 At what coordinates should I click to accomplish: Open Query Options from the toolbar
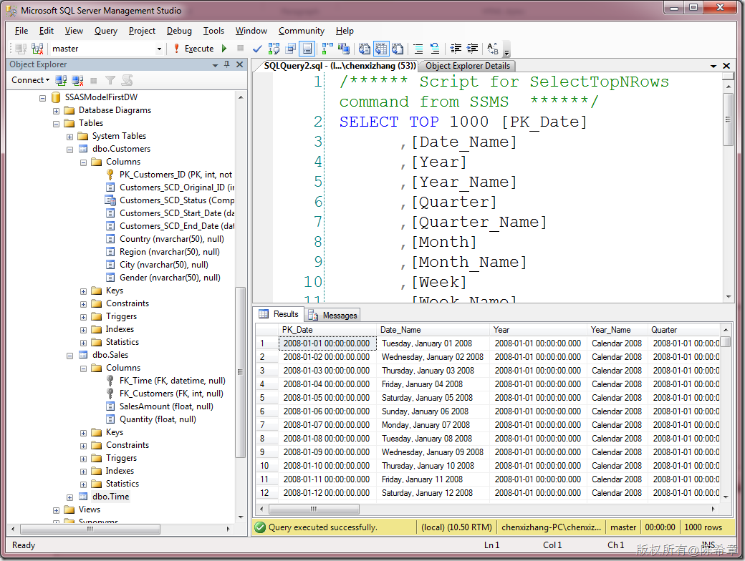(291, 49)
